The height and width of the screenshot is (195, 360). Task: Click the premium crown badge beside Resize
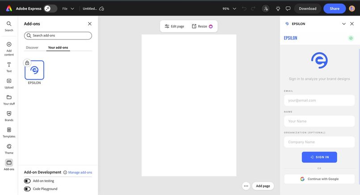click(211, 26)
